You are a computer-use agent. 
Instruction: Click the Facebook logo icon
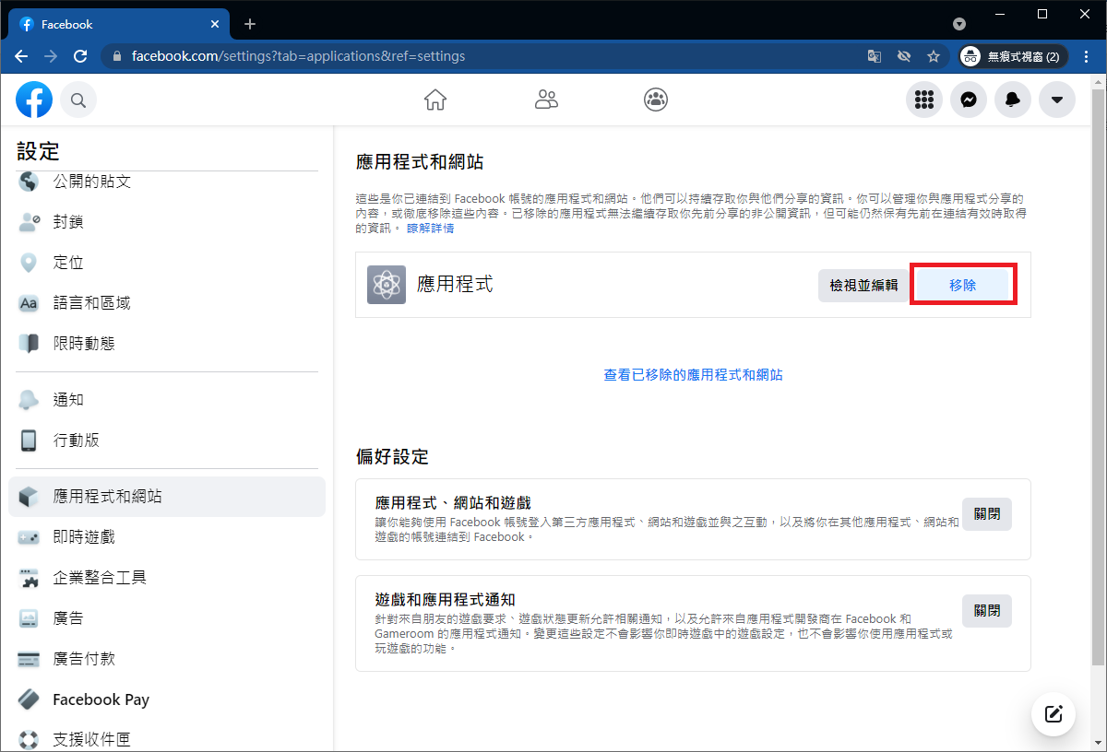[x=34, y=100]
